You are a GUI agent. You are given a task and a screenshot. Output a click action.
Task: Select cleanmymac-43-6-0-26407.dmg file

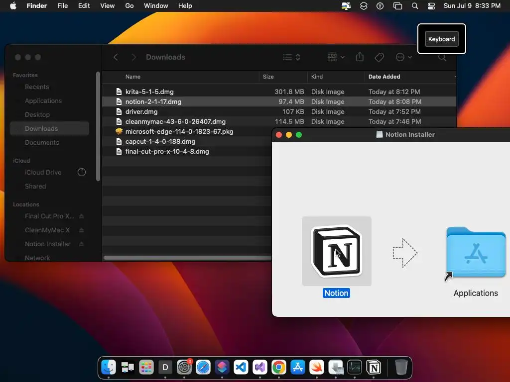coord(279,121)
